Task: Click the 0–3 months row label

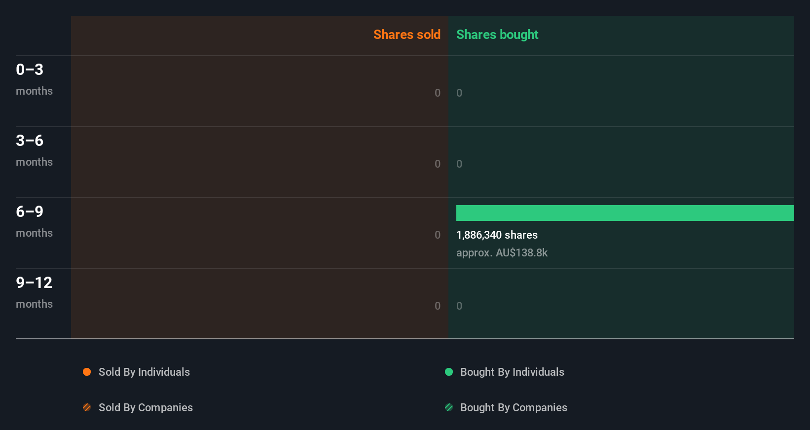Action: click(x=34, y=79)
